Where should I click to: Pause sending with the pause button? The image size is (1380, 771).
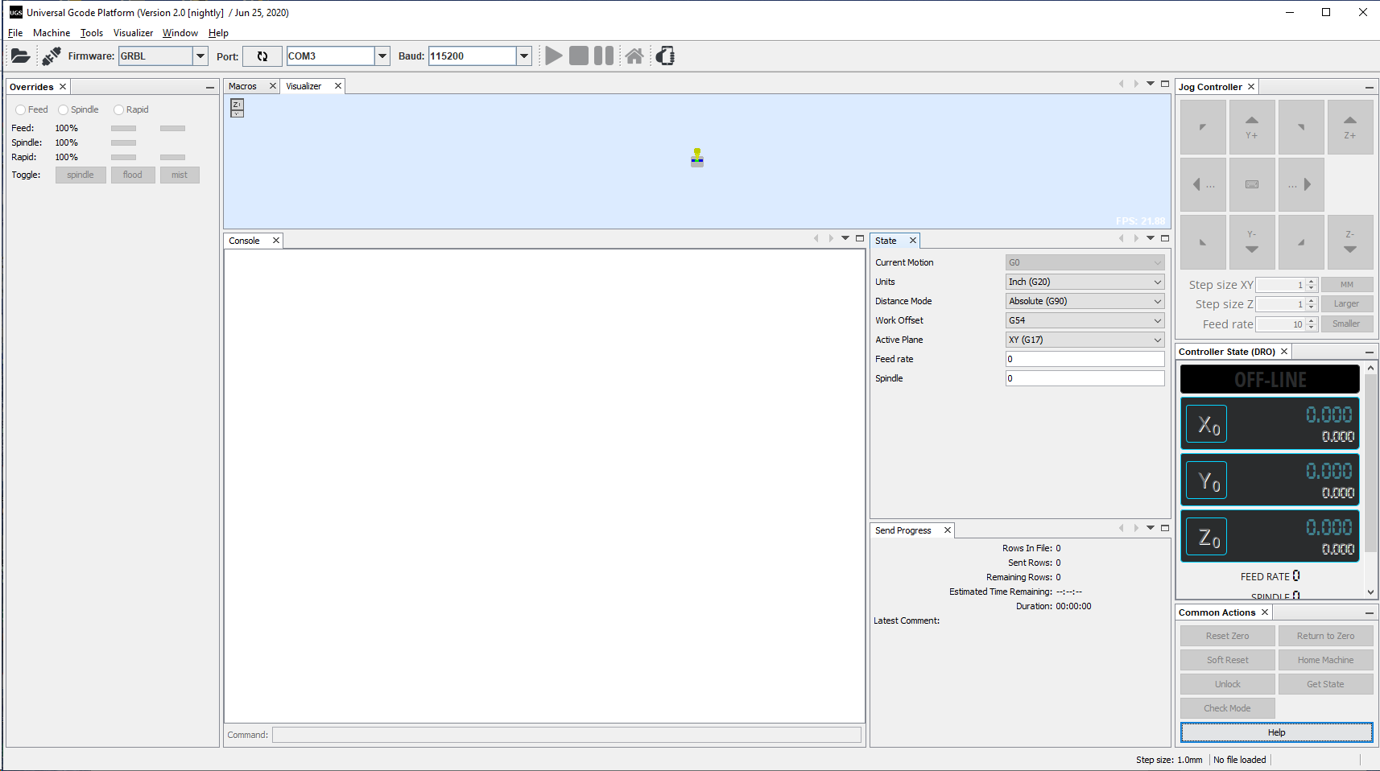[604, 56]
